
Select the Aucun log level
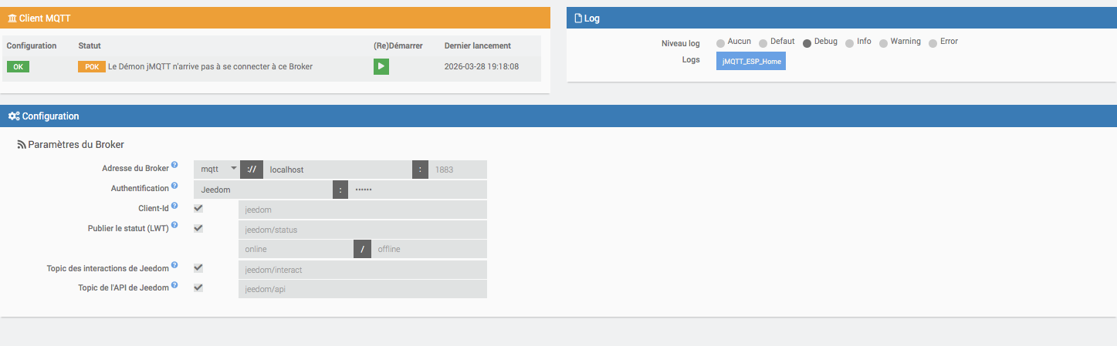(721, 43)
